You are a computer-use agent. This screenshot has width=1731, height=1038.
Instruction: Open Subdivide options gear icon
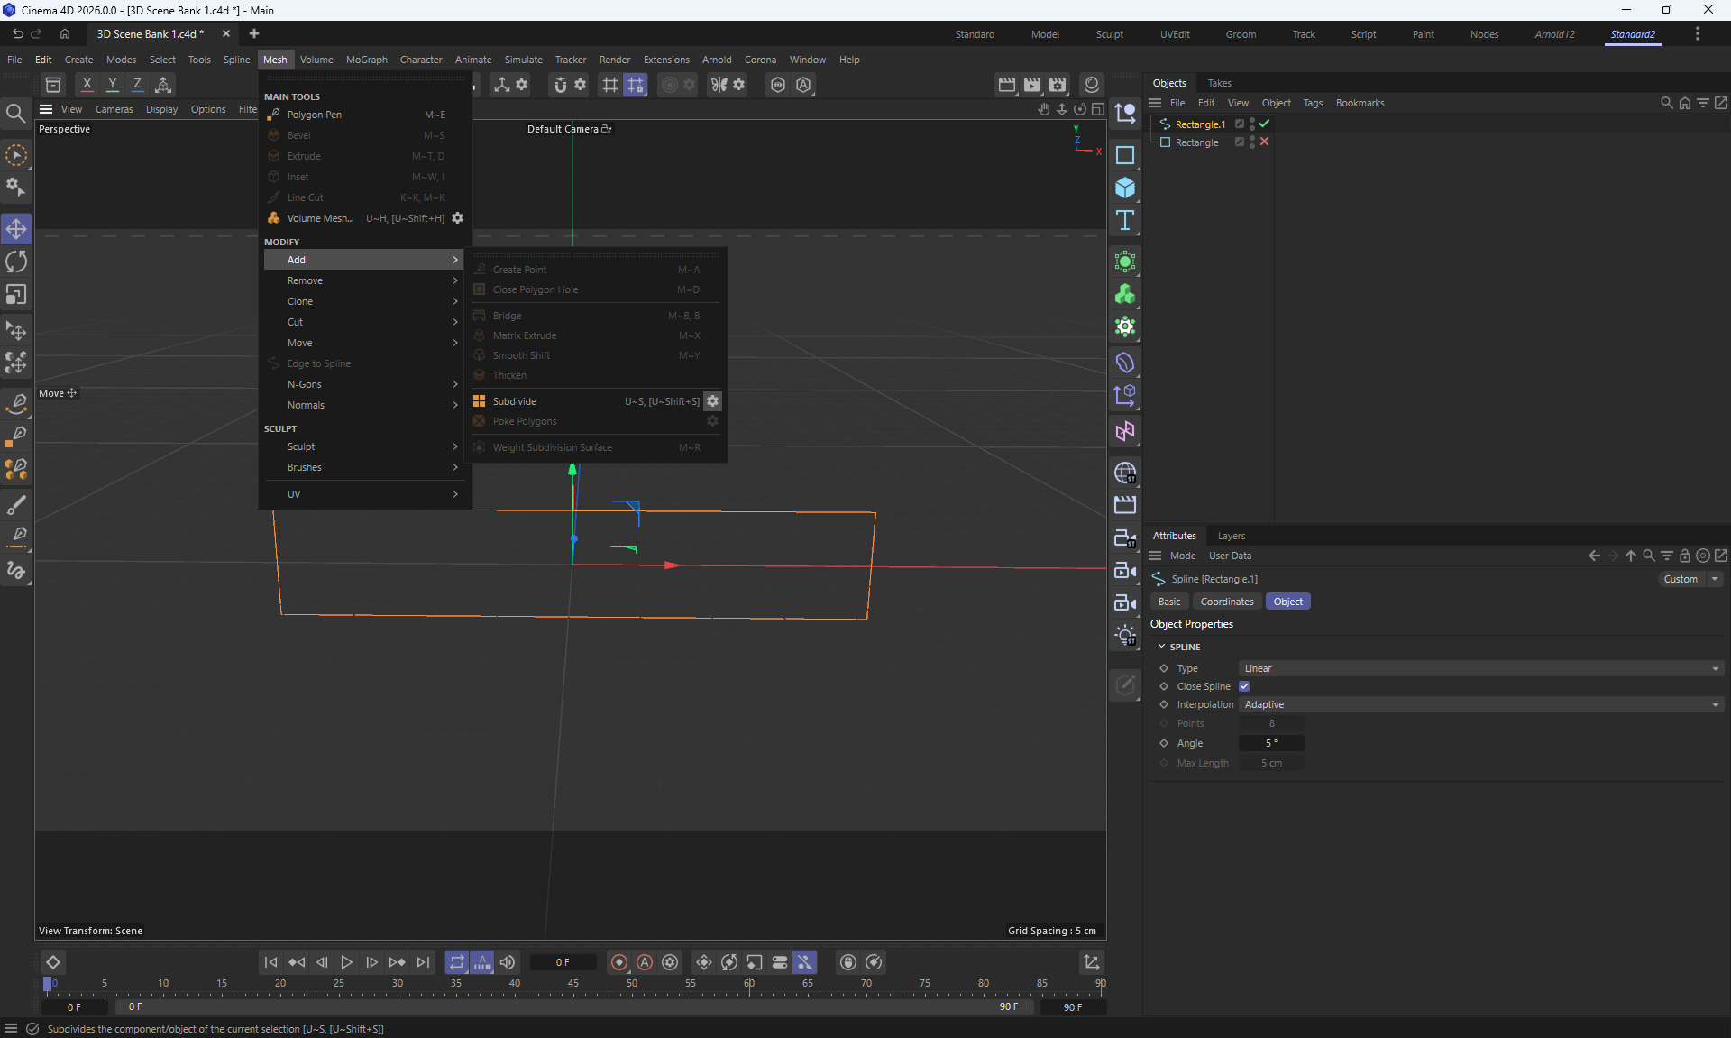(x=712, y=401)
